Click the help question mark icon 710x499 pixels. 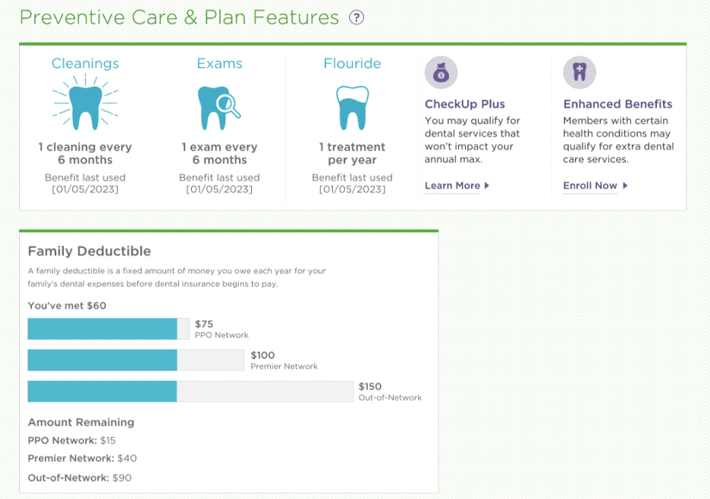[x=357, y=17]
